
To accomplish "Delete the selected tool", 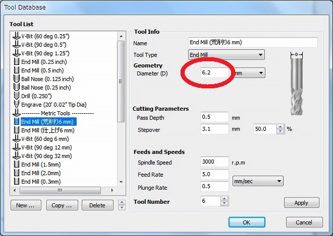I will (97, 205).
